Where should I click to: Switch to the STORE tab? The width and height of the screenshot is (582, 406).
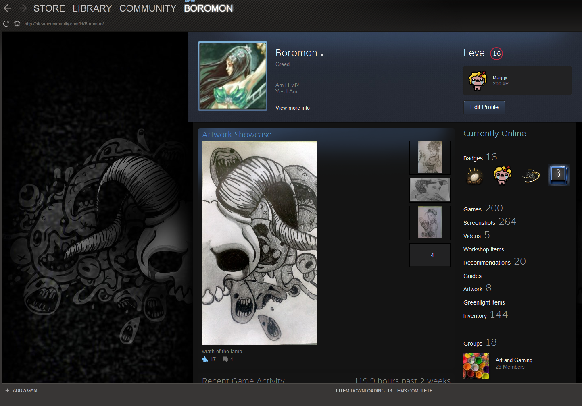[49, 8]
